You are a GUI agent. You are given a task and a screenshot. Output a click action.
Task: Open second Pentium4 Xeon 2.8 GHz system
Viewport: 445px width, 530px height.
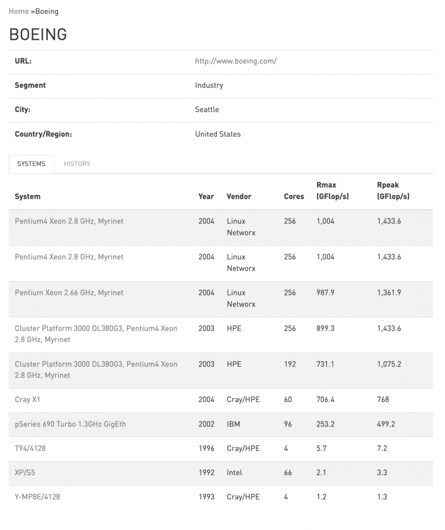click(x=69, y=257)
